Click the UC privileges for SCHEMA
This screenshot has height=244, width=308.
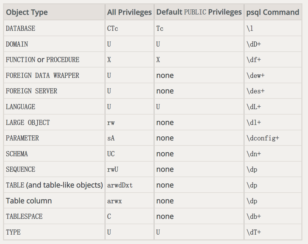111,154
